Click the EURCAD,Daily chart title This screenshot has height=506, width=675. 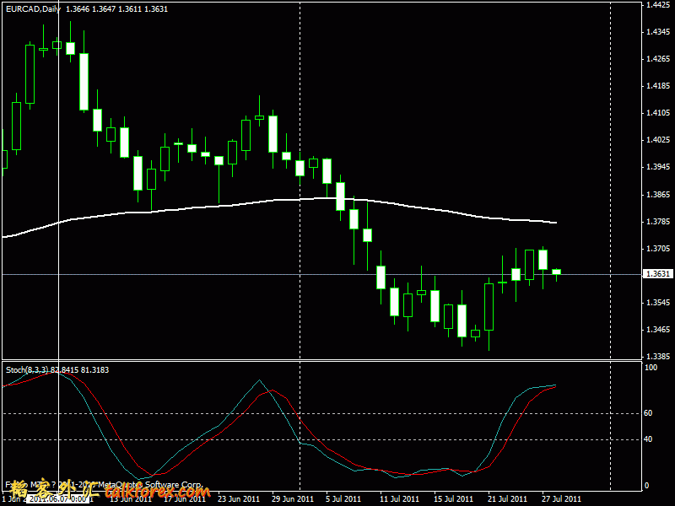[x=33, y=9]
